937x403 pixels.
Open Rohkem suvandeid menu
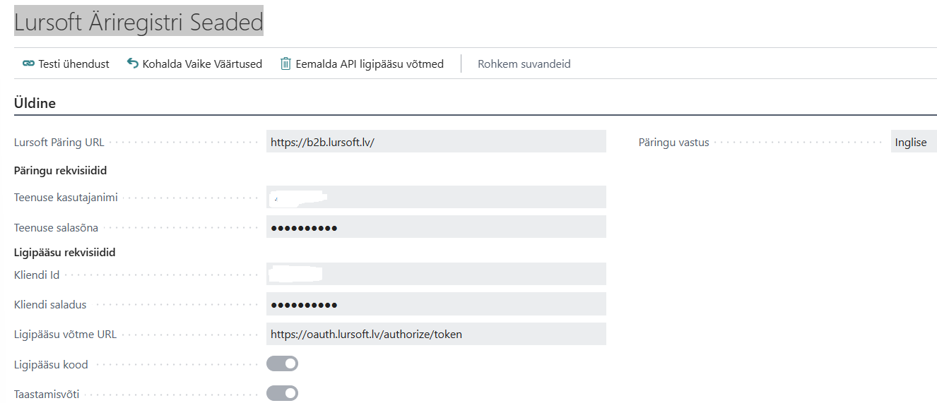click(524, 64)
